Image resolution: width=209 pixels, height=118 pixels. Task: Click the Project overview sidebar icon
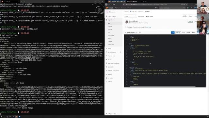point(106,16)
